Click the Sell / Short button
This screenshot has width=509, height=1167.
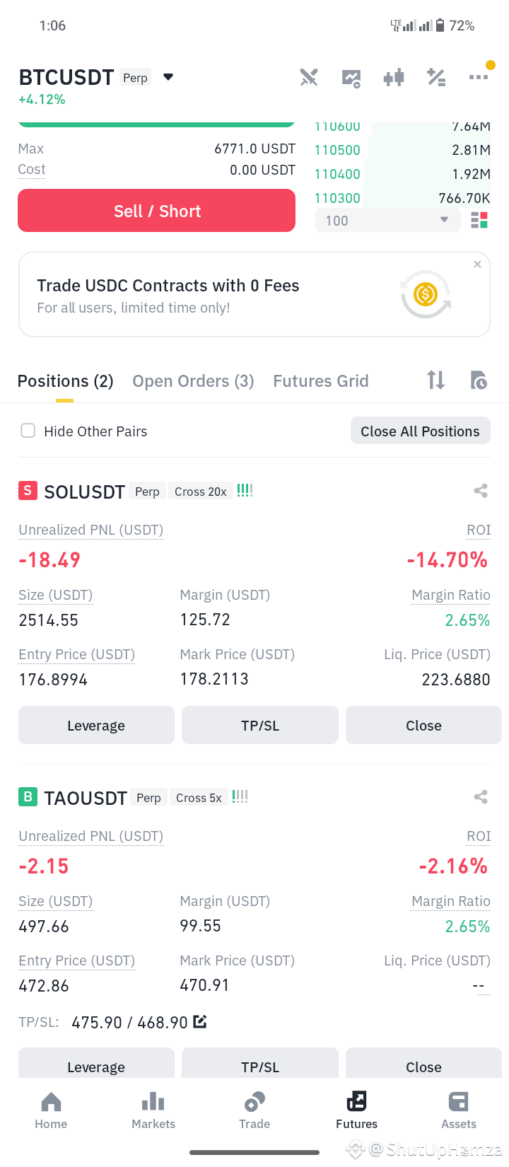[x=156, y=211]
